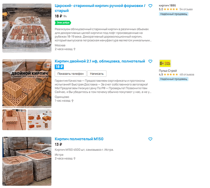The height and width of the screenshot is (188, 210).
Task: Click the Написать button
Action: tap(97, 74)
